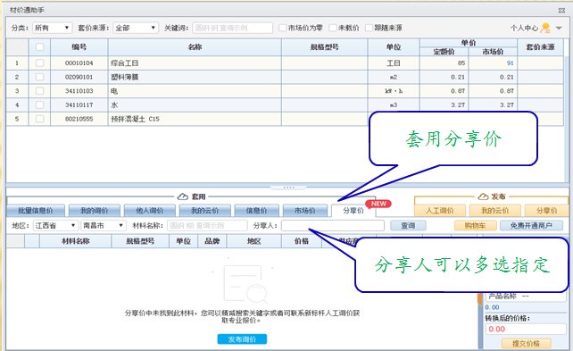Click the 查询 button

click(x=408, y=226)
